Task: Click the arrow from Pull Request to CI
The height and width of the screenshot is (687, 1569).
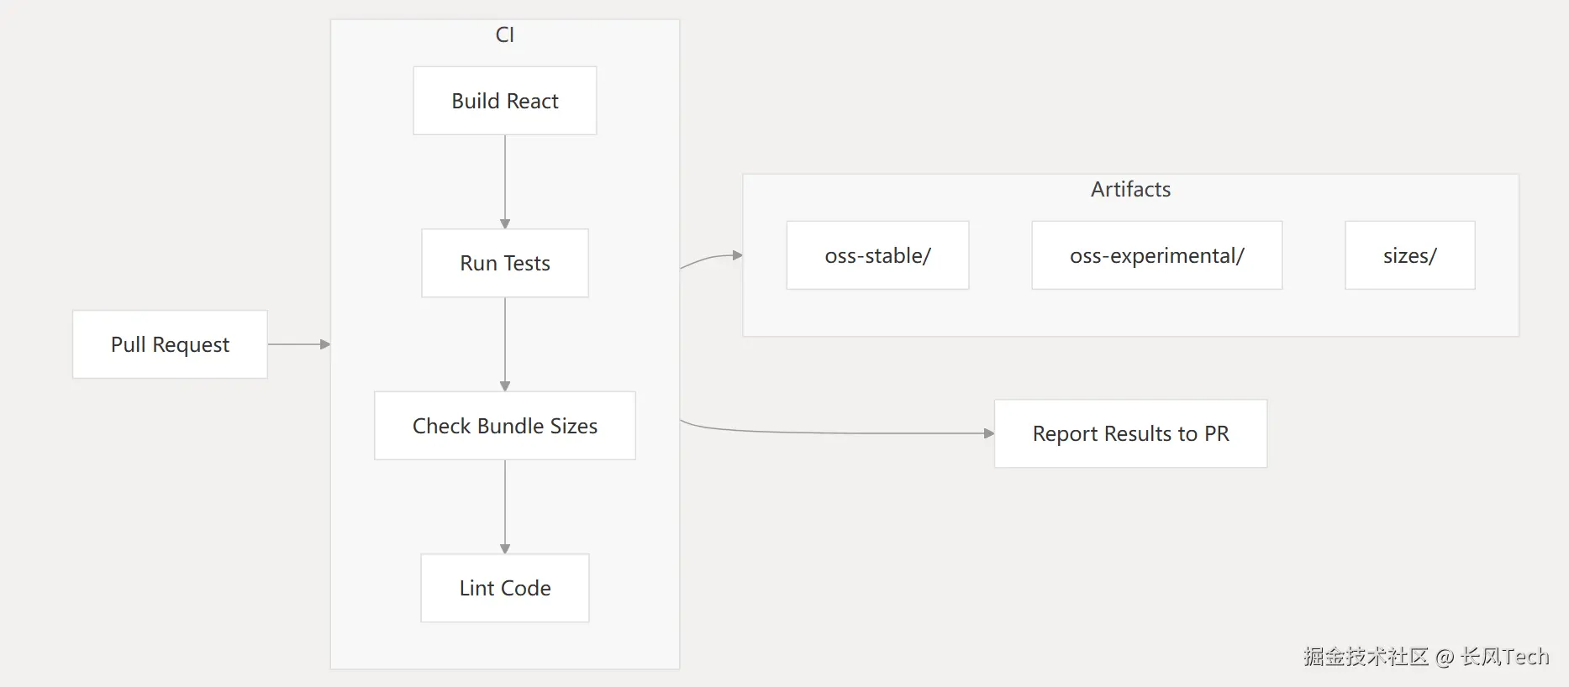Action: point(298,344)
